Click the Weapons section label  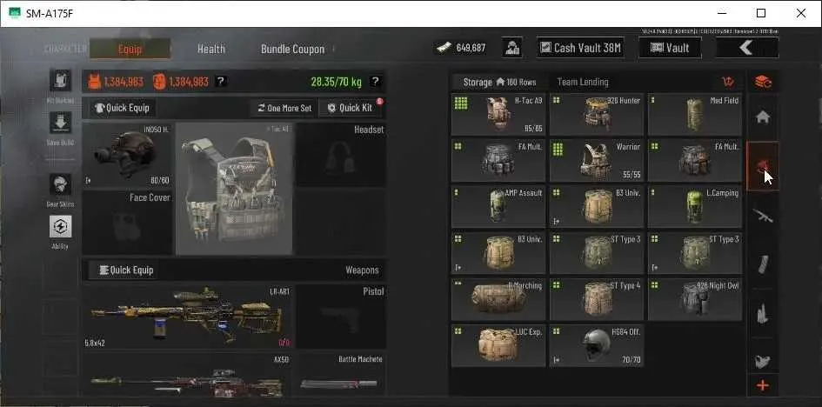tap(362, 270)
